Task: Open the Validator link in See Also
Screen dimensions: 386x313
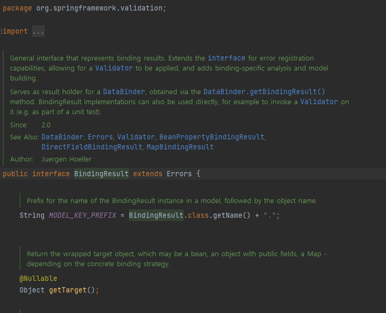Action: 136,137
